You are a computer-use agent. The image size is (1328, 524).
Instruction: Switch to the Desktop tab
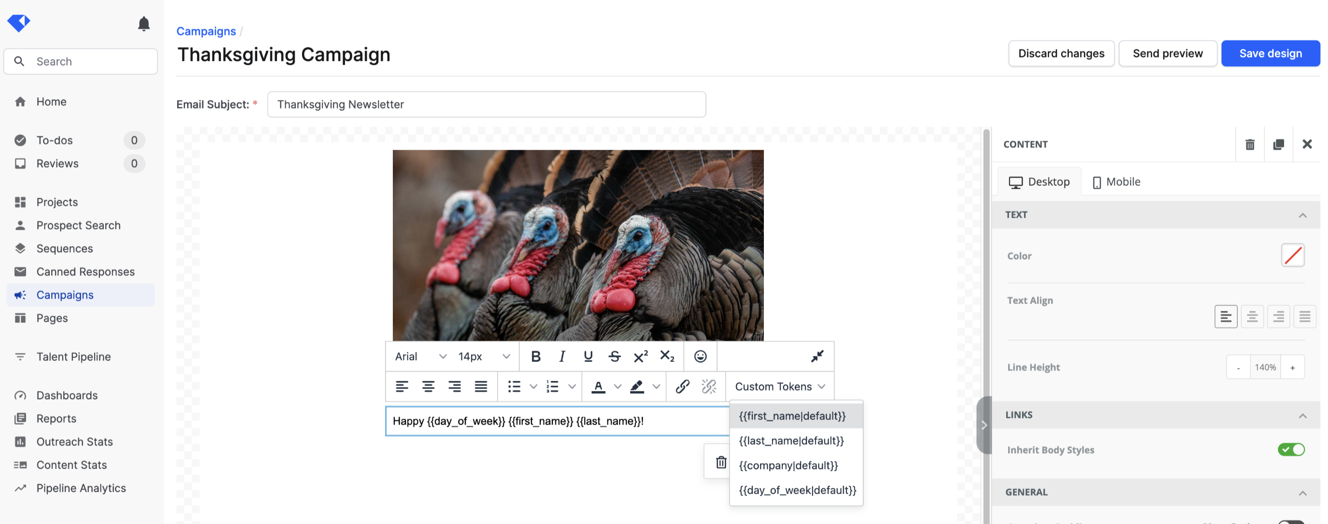tap(1039, 181)
